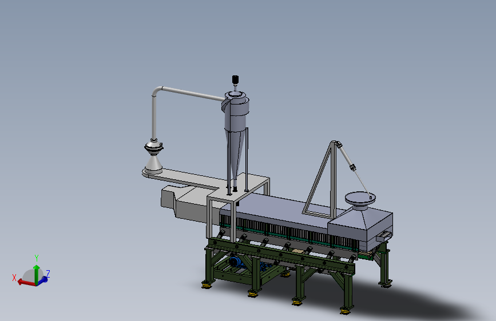Click the blue Z axis arrow of triad
Viewport: 496px width, 321px height.
[x=42, y=280]
